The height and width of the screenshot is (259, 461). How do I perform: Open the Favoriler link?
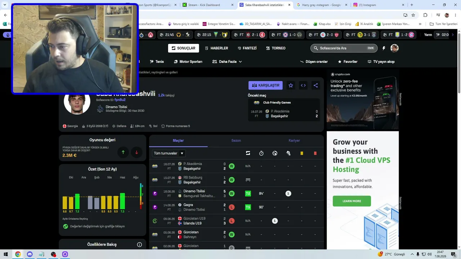(348, 62)
